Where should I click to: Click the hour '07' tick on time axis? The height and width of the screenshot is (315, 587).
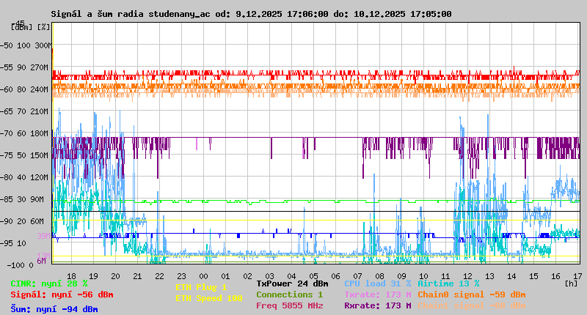coord(357,276)
